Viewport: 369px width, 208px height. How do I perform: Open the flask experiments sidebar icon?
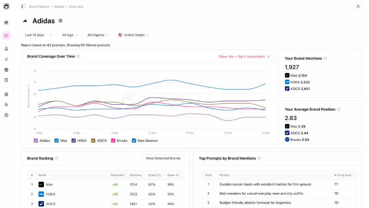point(6,49)
